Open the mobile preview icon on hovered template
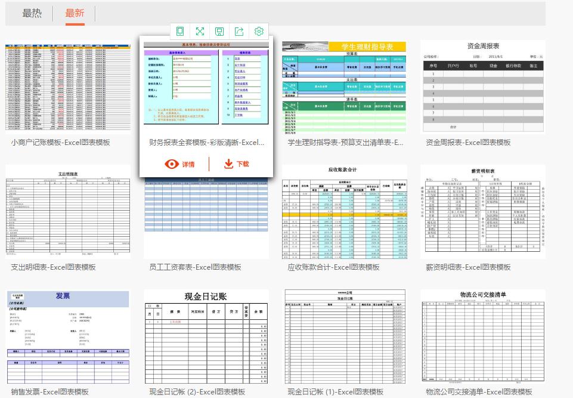 coord(181,31)
